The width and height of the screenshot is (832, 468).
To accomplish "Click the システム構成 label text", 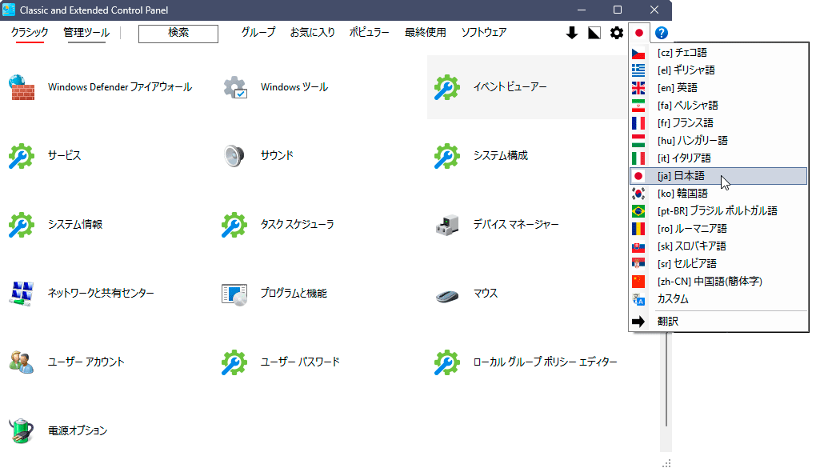I will (500, 155).
